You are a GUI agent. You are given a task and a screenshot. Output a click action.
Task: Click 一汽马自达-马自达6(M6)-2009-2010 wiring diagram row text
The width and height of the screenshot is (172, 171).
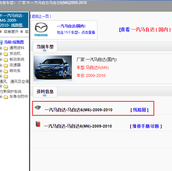coord(78,110)
